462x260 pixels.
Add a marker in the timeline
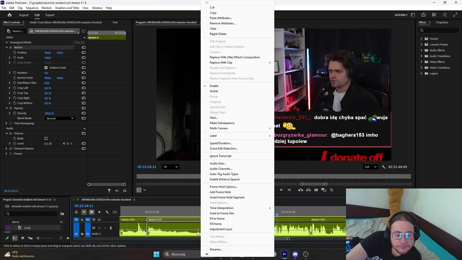coord(99,212)
